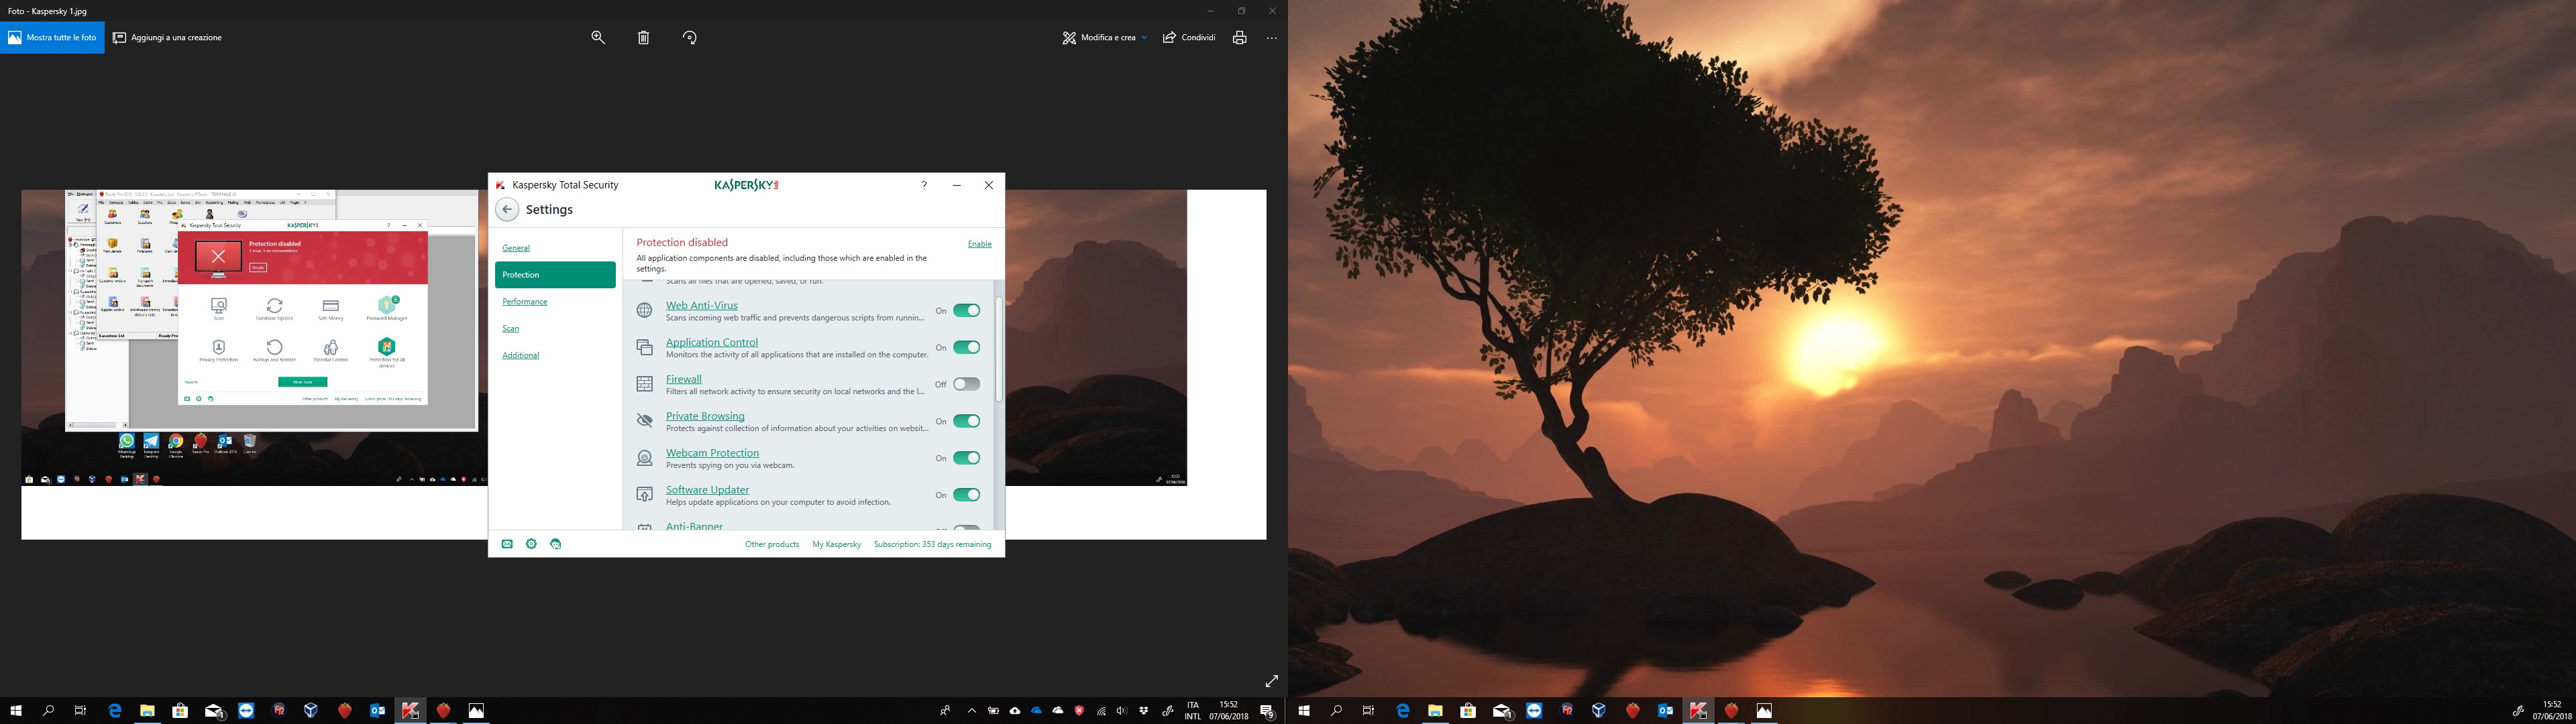Image resolution: width=2576 pixels, height=724 pixels.
Task: Open the gear settings icon in footer
Action: (x=531, y=544)
